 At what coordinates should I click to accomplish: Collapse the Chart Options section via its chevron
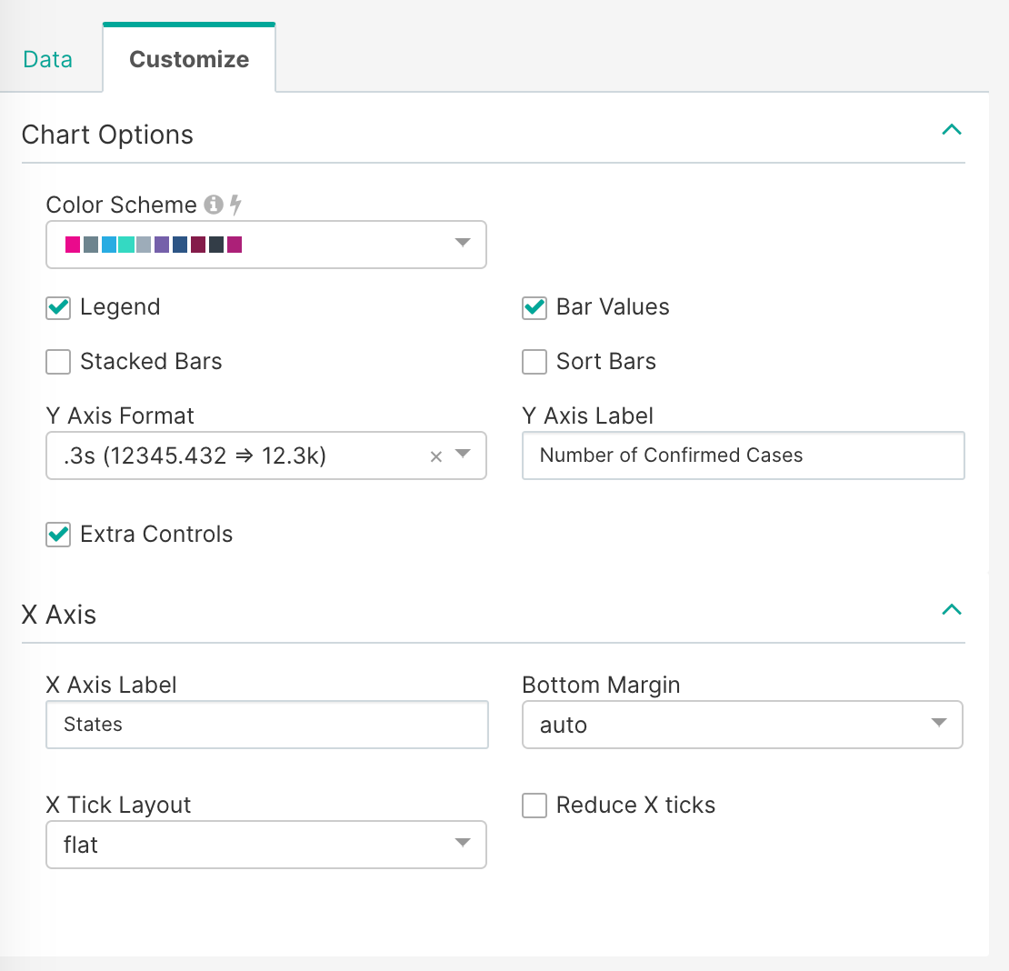click(952, 129)
